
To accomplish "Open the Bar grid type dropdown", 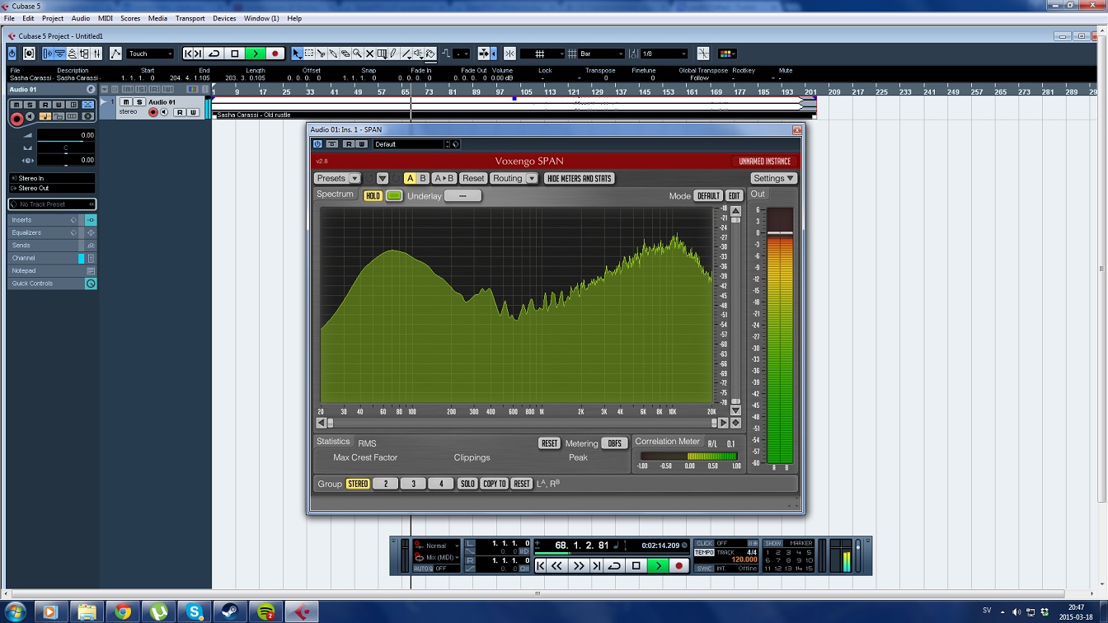I will coord(601,54).
